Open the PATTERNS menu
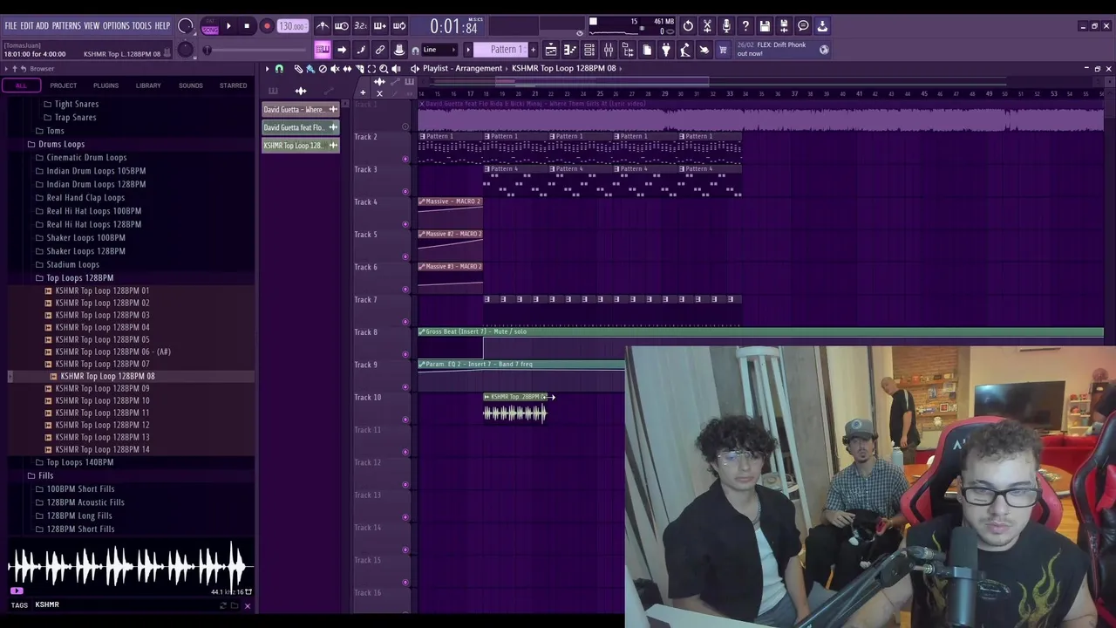This screenshot has height=628, width=1116. point(66,26)
